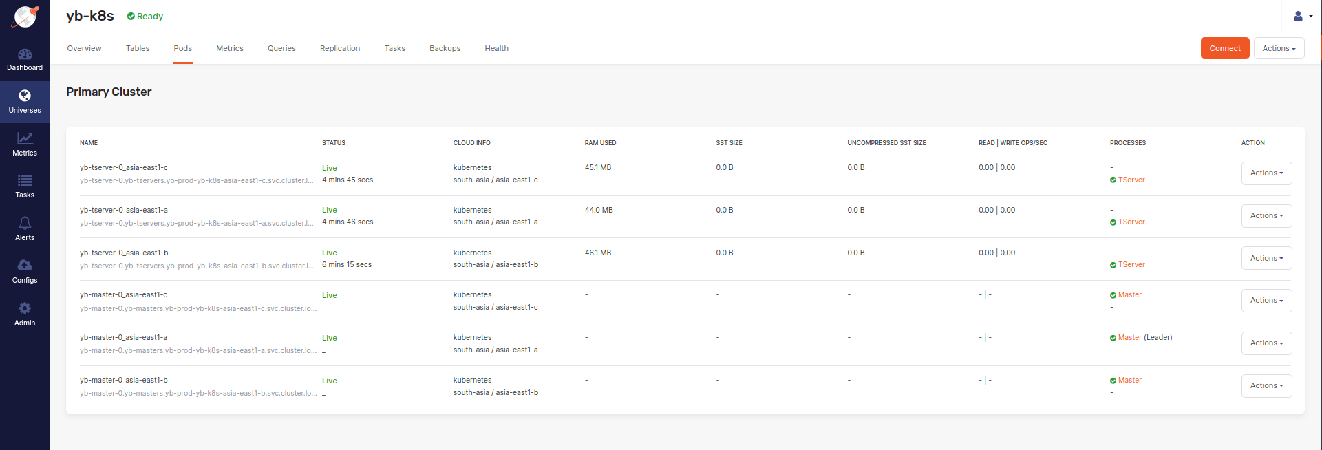Viewport: 1322px width, 450px height.
Task: Switch to the Overview tab
Action: tap(84, 48)
